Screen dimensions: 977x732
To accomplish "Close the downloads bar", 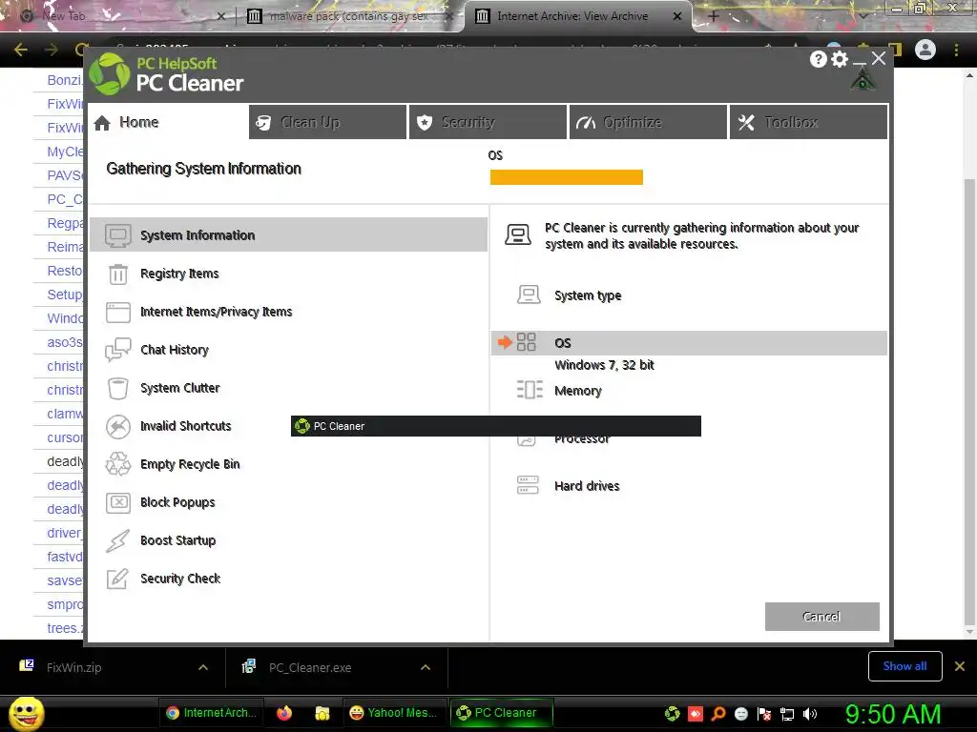I will tap(960, 666).
